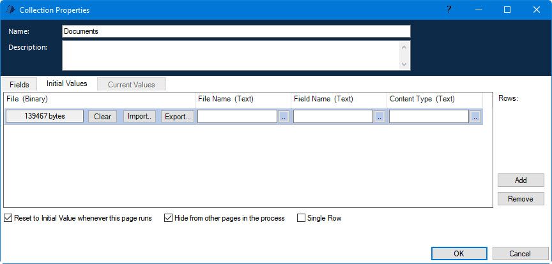Toggle Reset to Initial Value checkbox
The height and width of the screenshot is (264, 552).
pyautogui.click(x=8, y=218)
